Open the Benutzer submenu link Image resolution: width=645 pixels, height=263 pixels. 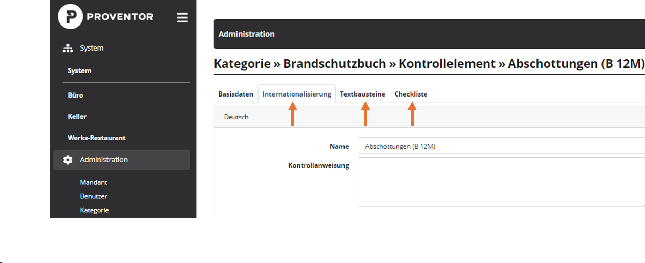click(x=94, y=196)
